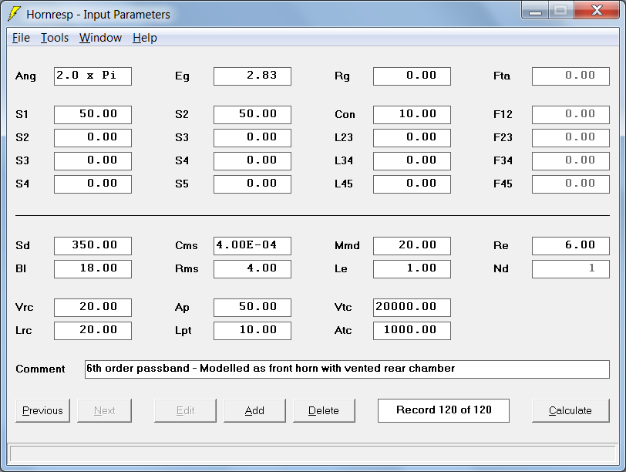Select the S5 input field
The height and width of the screenshot is (472, 626).
[x=252, y=184]
